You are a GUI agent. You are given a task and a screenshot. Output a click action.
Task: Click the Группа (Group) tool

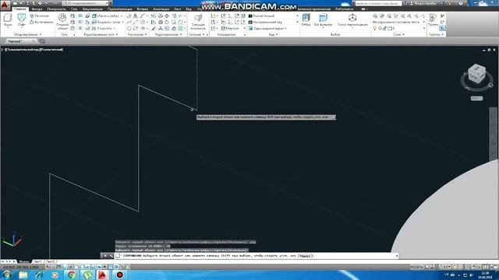[433, 19]
